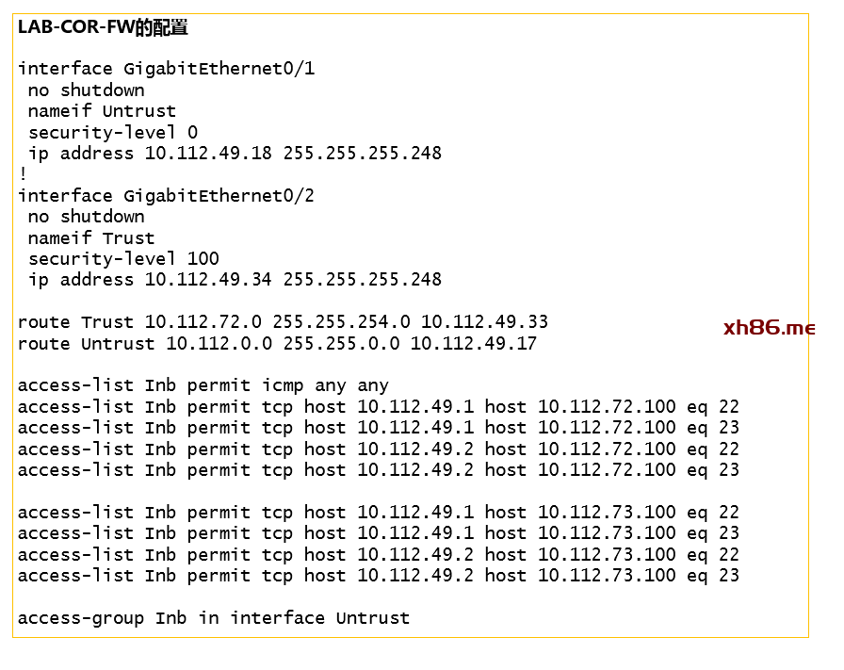Click the security-level 0 line
844x670 pixels.
pyautogui.click(x=112, y=132)
